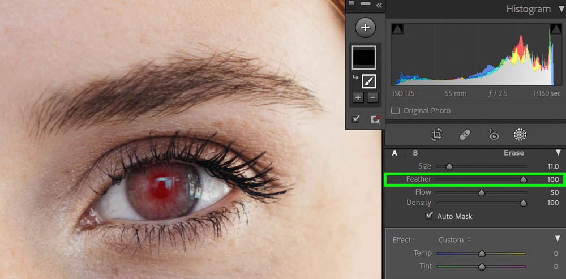The image size is (566, 279).
Task: Click the minimize bar on Masks panel
Action: tap(365, 3)
